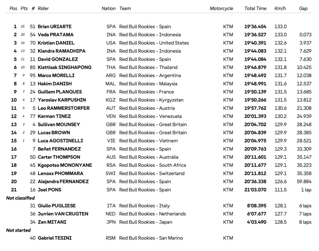Click Joel PONS' 1 lap gap
The image size is (319, 251).
tap(306, 190)
